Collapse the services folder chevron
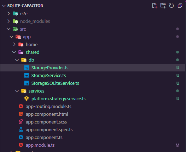This screenshot has height=152, width=186. [x=17, y=91]
